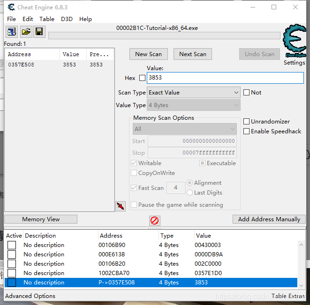Open the Edit menu
Image resolution: width=310 pixels, height=305 pixels.
click(x=28, y=19)
